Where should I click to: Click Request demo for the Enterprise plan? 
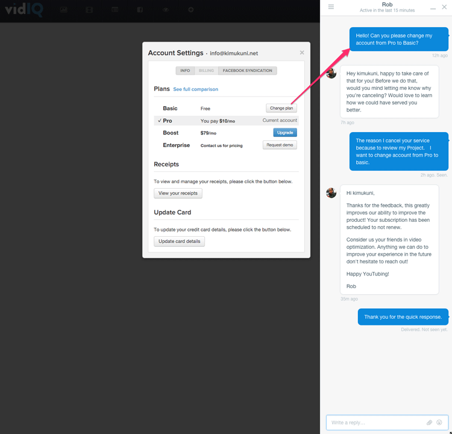(280, 145)
